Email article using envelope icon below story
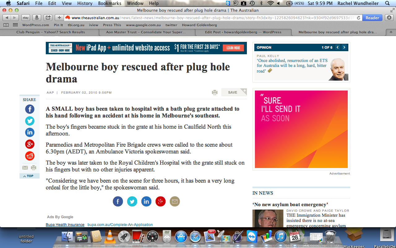Viewport: 396px width, 248px height. [x=175, y=201]
